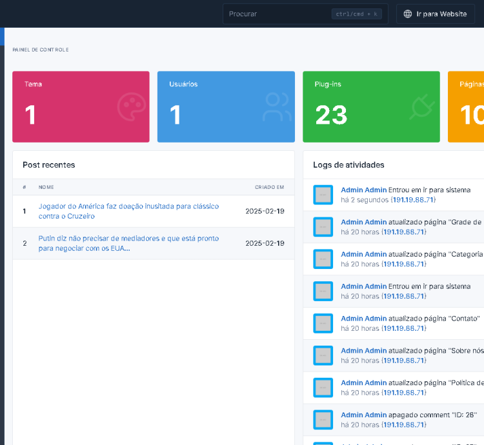Click the NOME column header

pyautogui.click(x=46, y=187)
